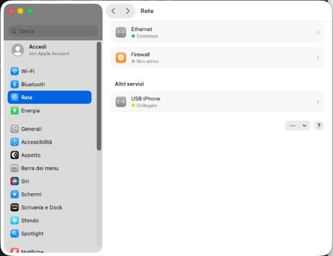
Task: Click the Apple Account avatar icon
Action: [17, 50]
